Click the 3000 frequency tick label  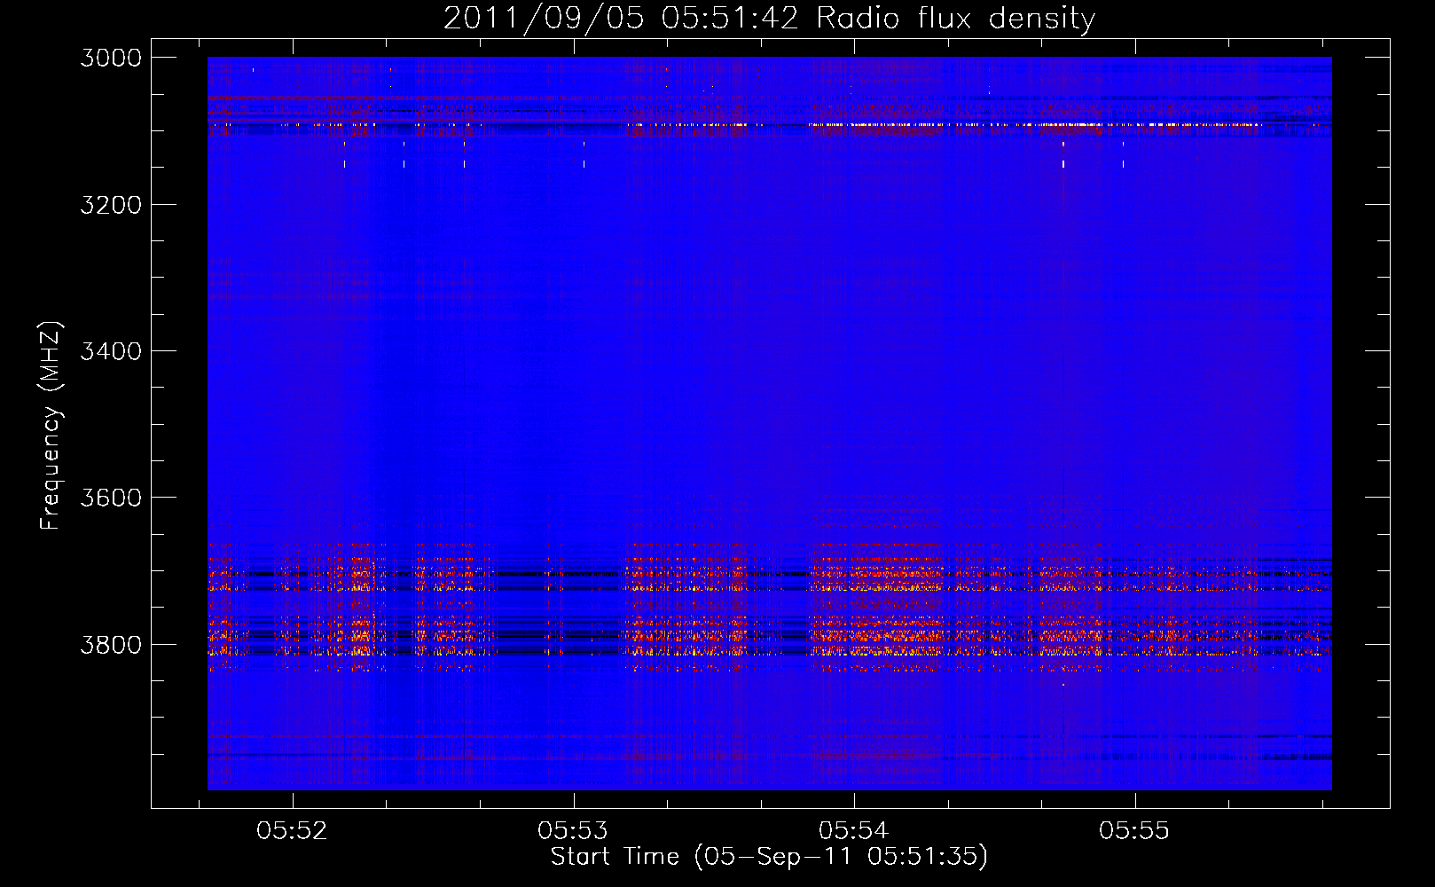(x=111, y=58)
